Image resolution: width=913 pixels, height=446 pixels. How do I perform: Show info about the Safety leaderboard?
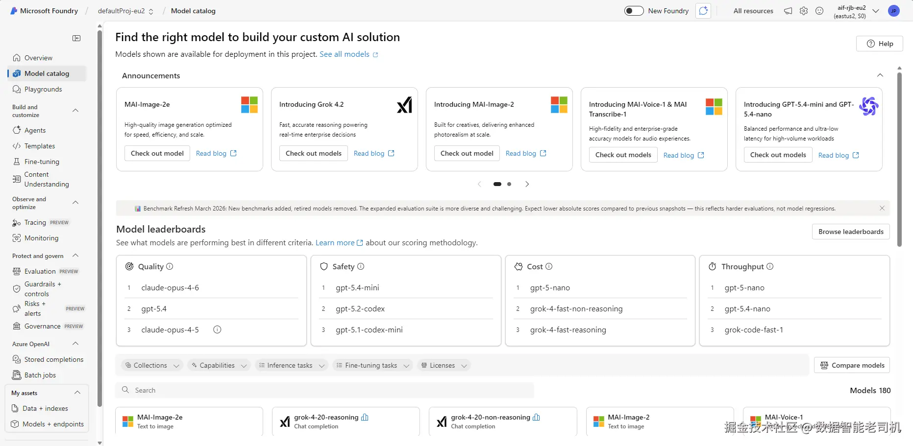(361, 266)
